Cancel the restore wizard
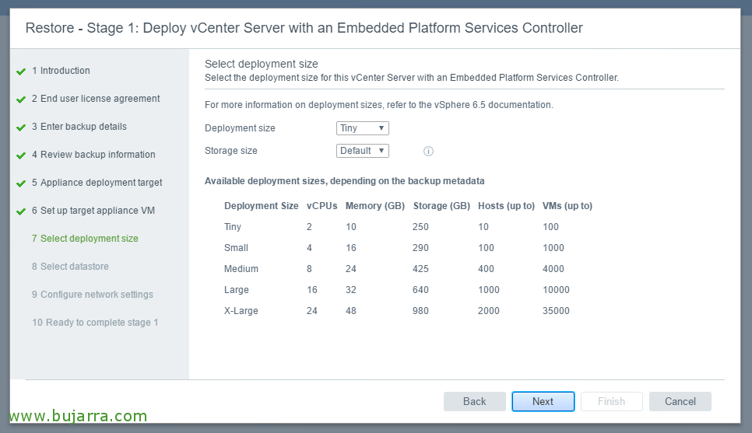The image size is (752, 433). click(680, 401)
